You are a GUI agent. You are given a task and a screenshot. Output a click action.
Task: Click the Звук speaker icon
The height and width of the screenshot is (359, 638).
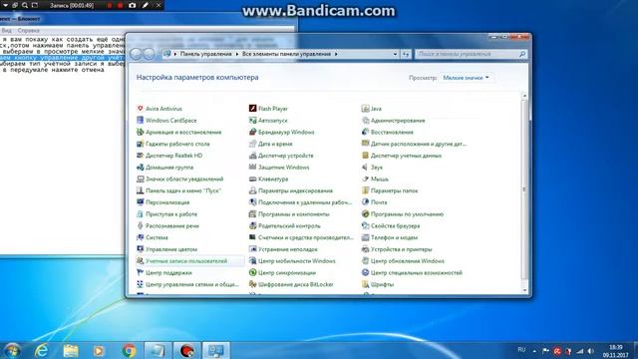366,168
